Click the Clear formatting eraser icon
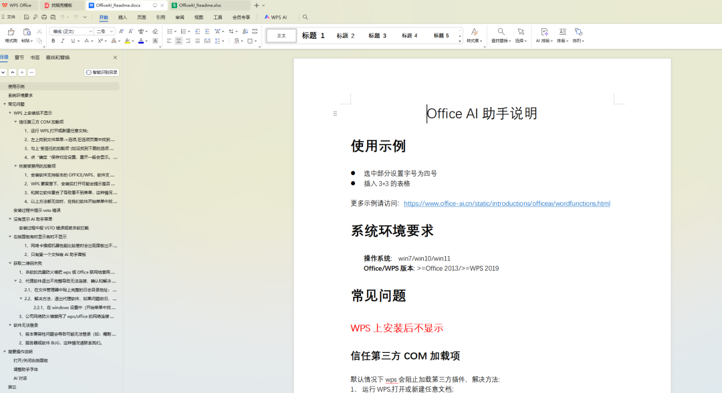Viewport: 722px width, 393px height. point(155,31)
